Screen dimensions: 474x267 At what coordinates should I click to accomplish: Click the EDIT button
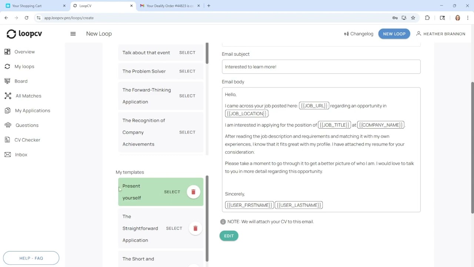point(229,236)
